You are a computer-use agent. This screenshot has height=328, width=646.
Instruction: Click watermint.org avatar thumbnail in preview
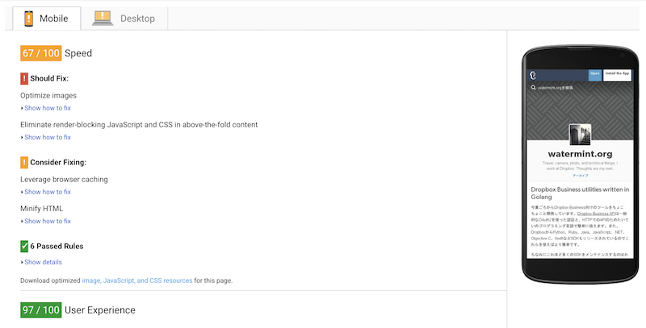click(x=579, y=135)
